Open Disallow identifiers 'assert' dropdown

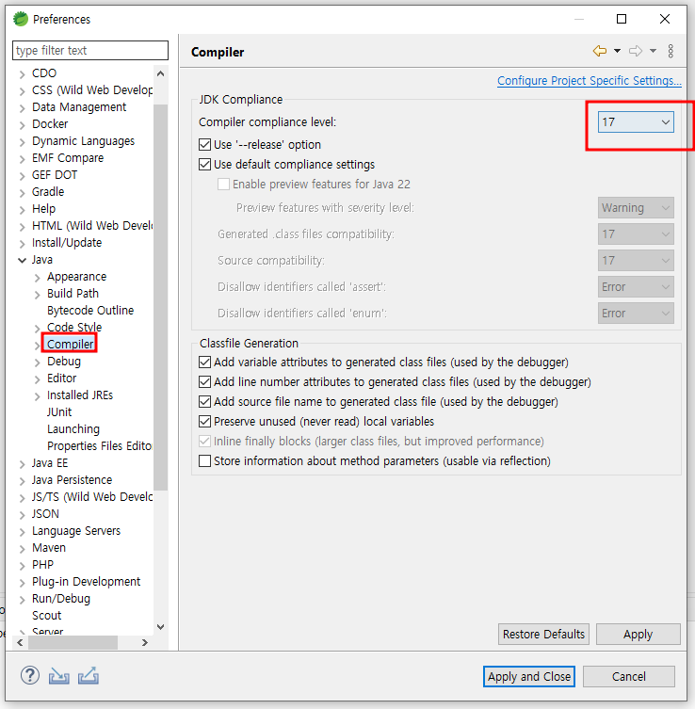[636, 286]
